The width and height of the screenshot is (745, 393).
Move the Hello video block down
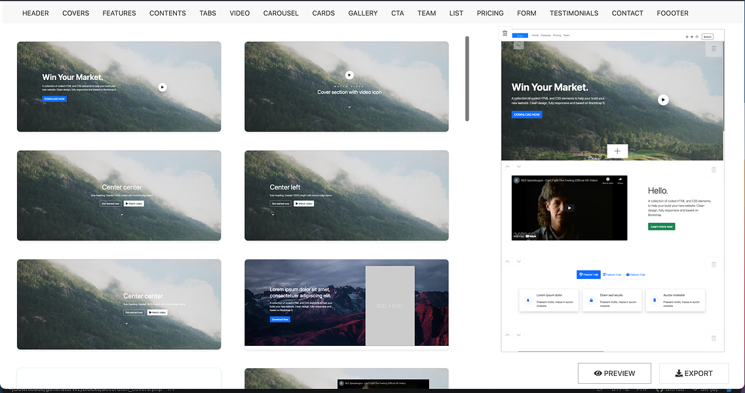(x=519, y=167)
